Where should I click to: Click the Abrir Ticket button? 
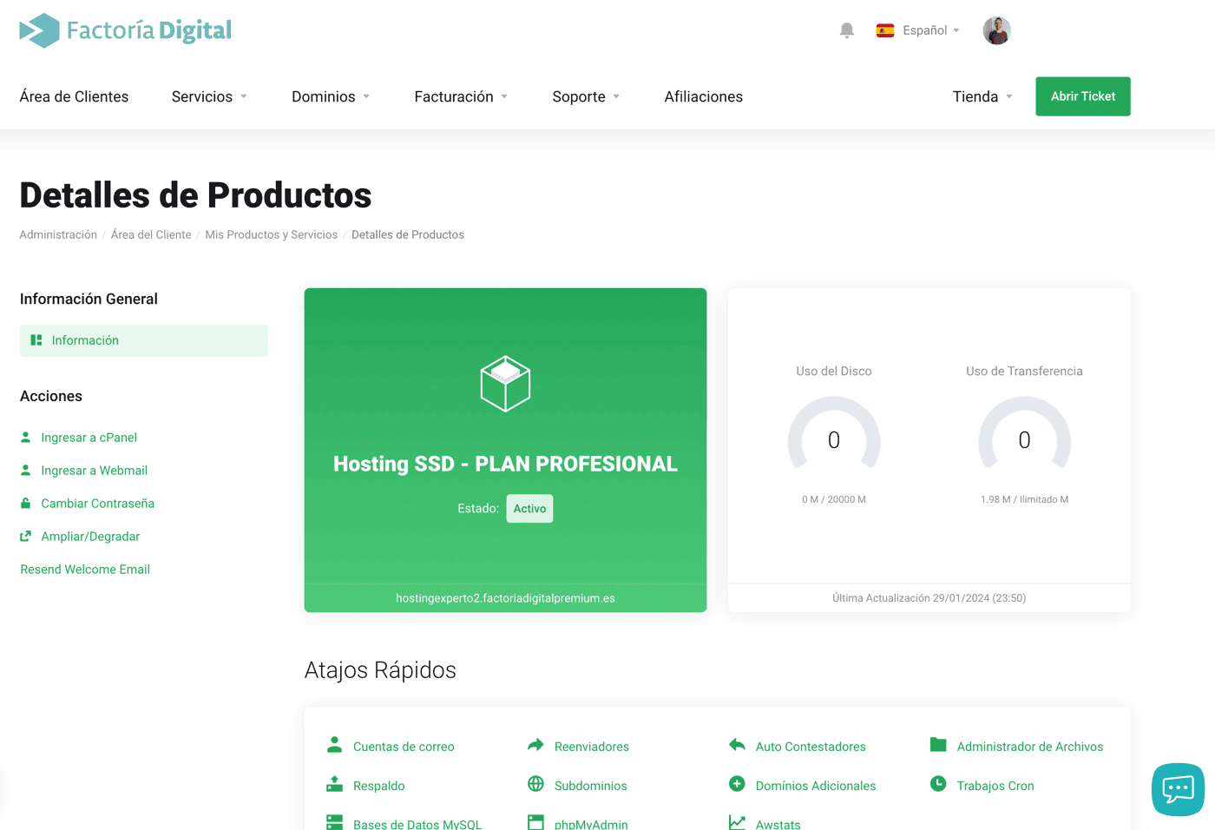pos(1083,96)
